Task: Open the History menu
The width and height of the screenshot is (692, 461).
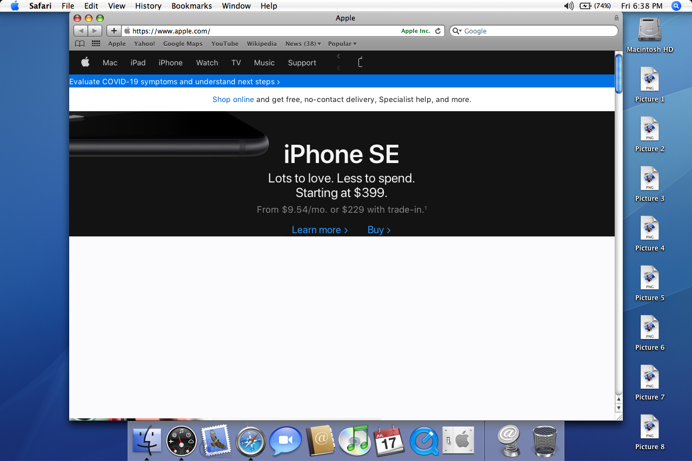Action: (x=149, y=6)
